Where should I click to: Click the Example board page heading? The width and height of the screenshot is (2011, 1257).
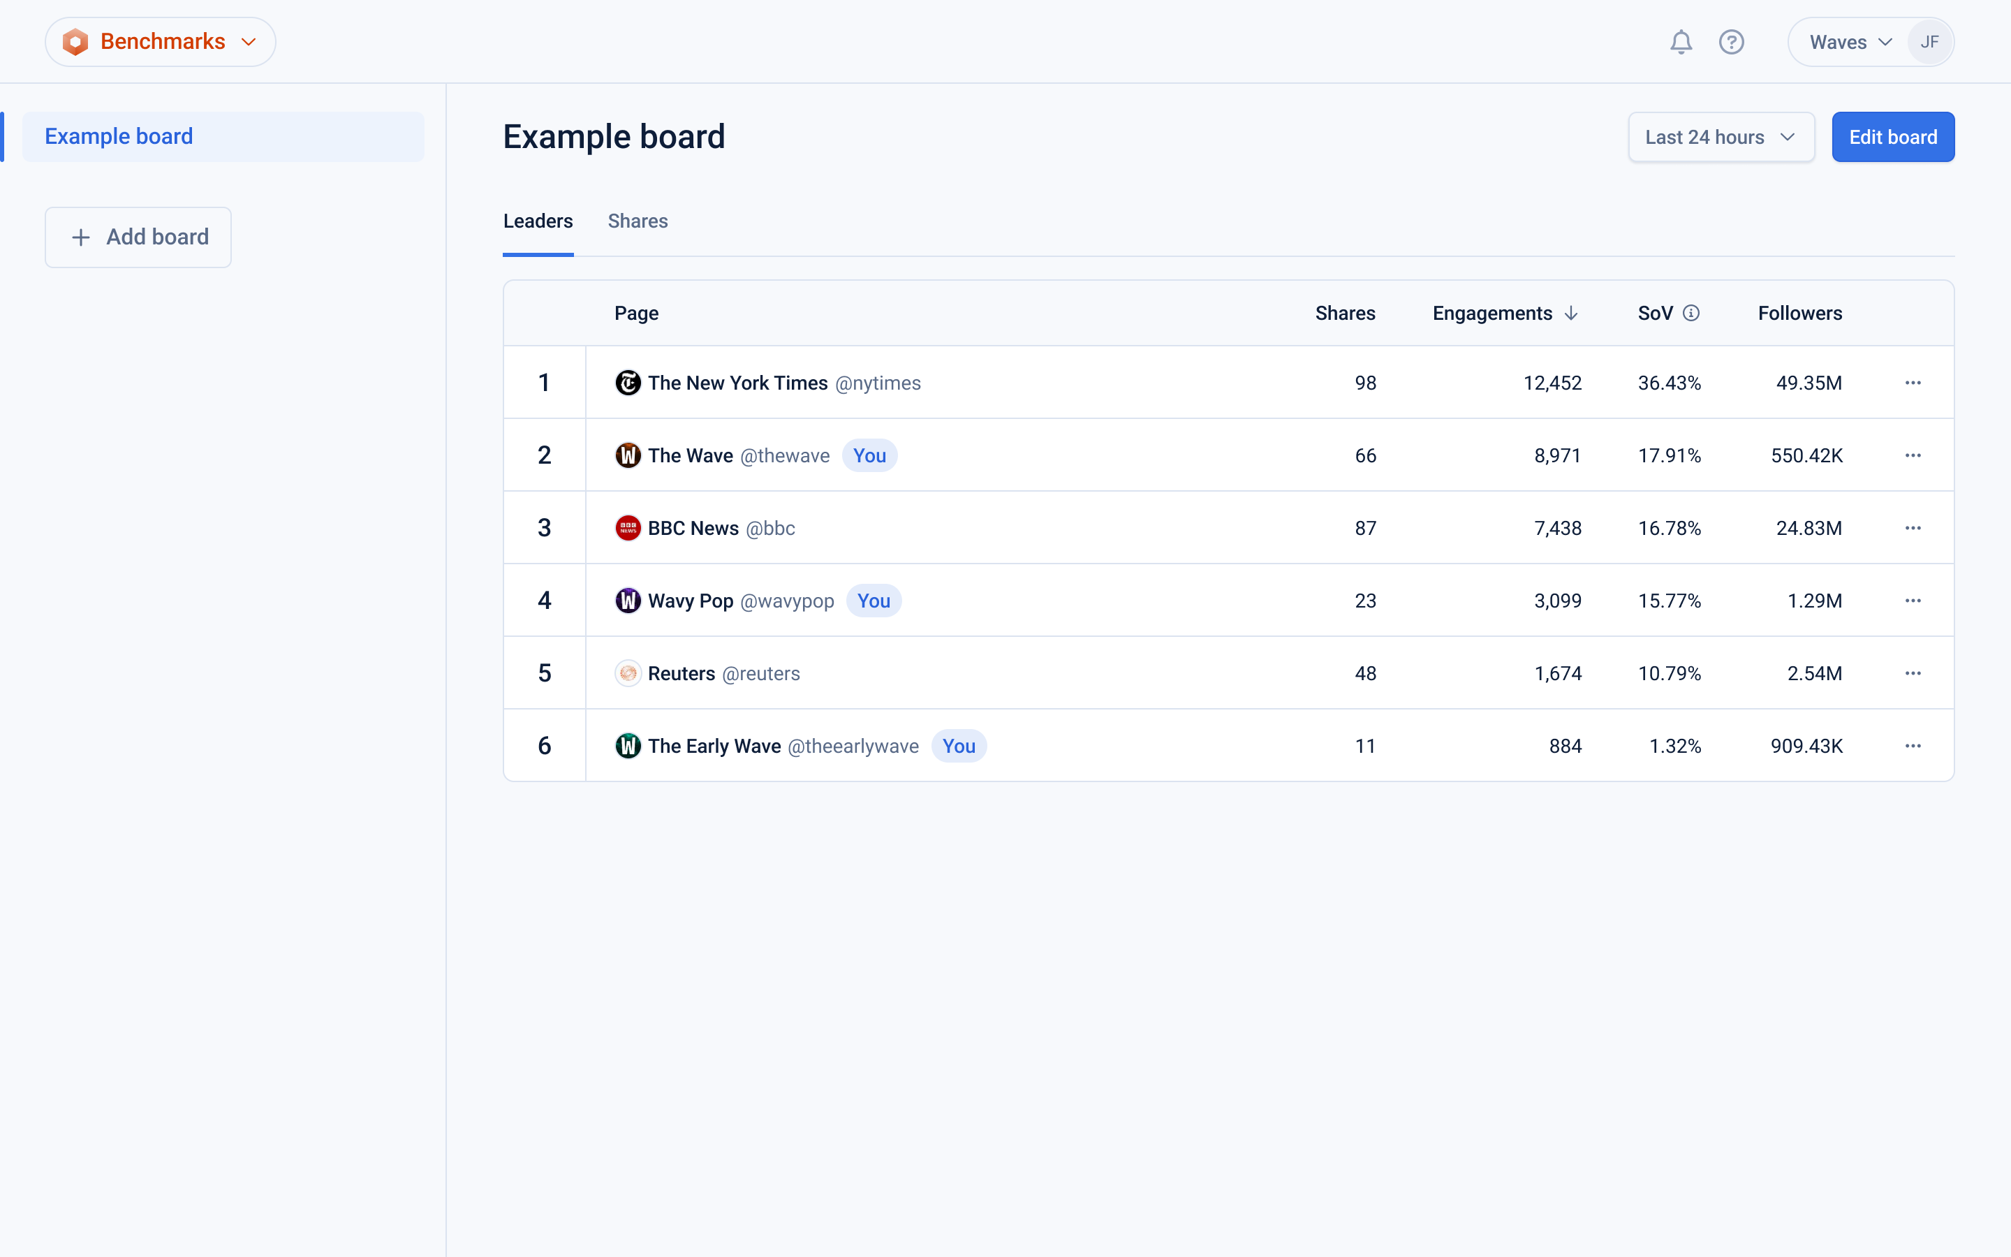(614, 137)
